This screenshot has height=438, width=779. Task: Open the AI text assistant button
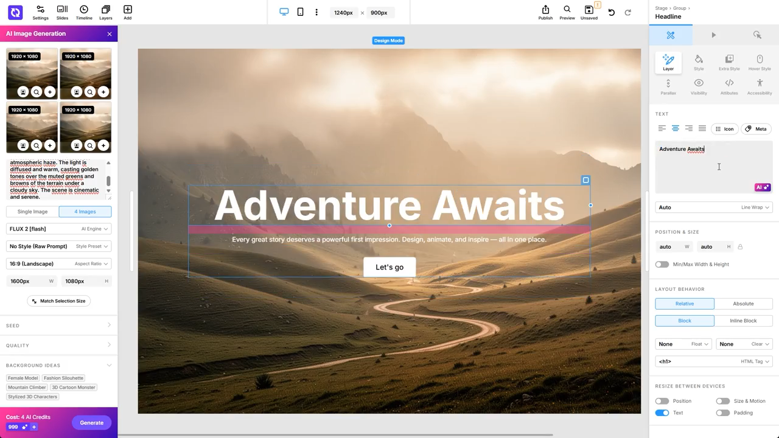click(x=763, y=187)
